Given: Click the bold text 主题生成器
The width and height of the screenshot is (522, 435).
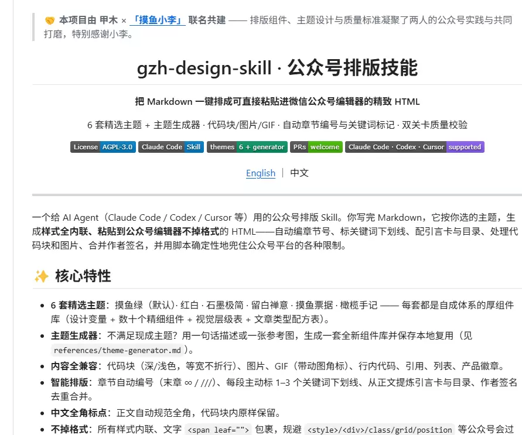Looking at the screenshot, I should click(x=74, y=335).
